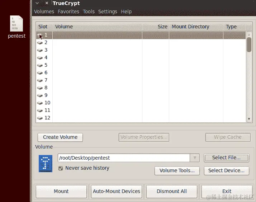Image resolution: width=256 pixels, height=202 pixels.
Task: Select the drive icon for slot 2
Action: click(x=40, y=43)
